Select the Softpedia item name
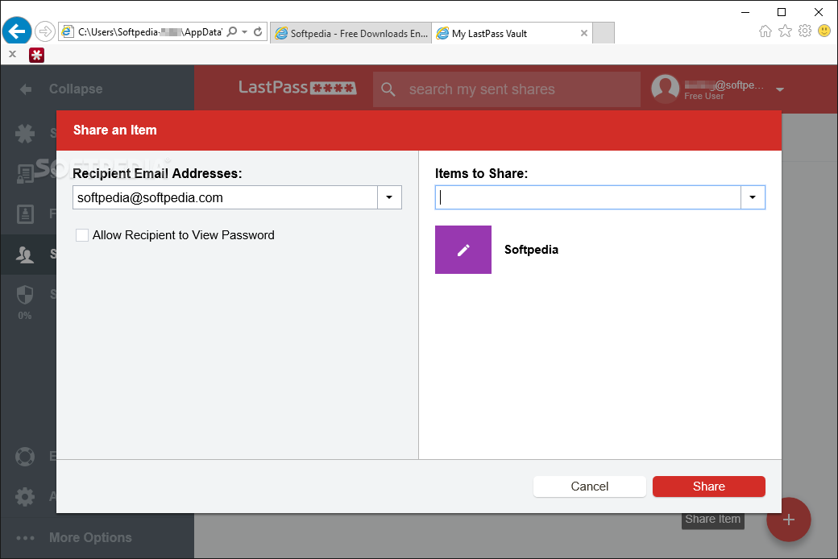Screen dimensions: 838x559 coord(531,250)
